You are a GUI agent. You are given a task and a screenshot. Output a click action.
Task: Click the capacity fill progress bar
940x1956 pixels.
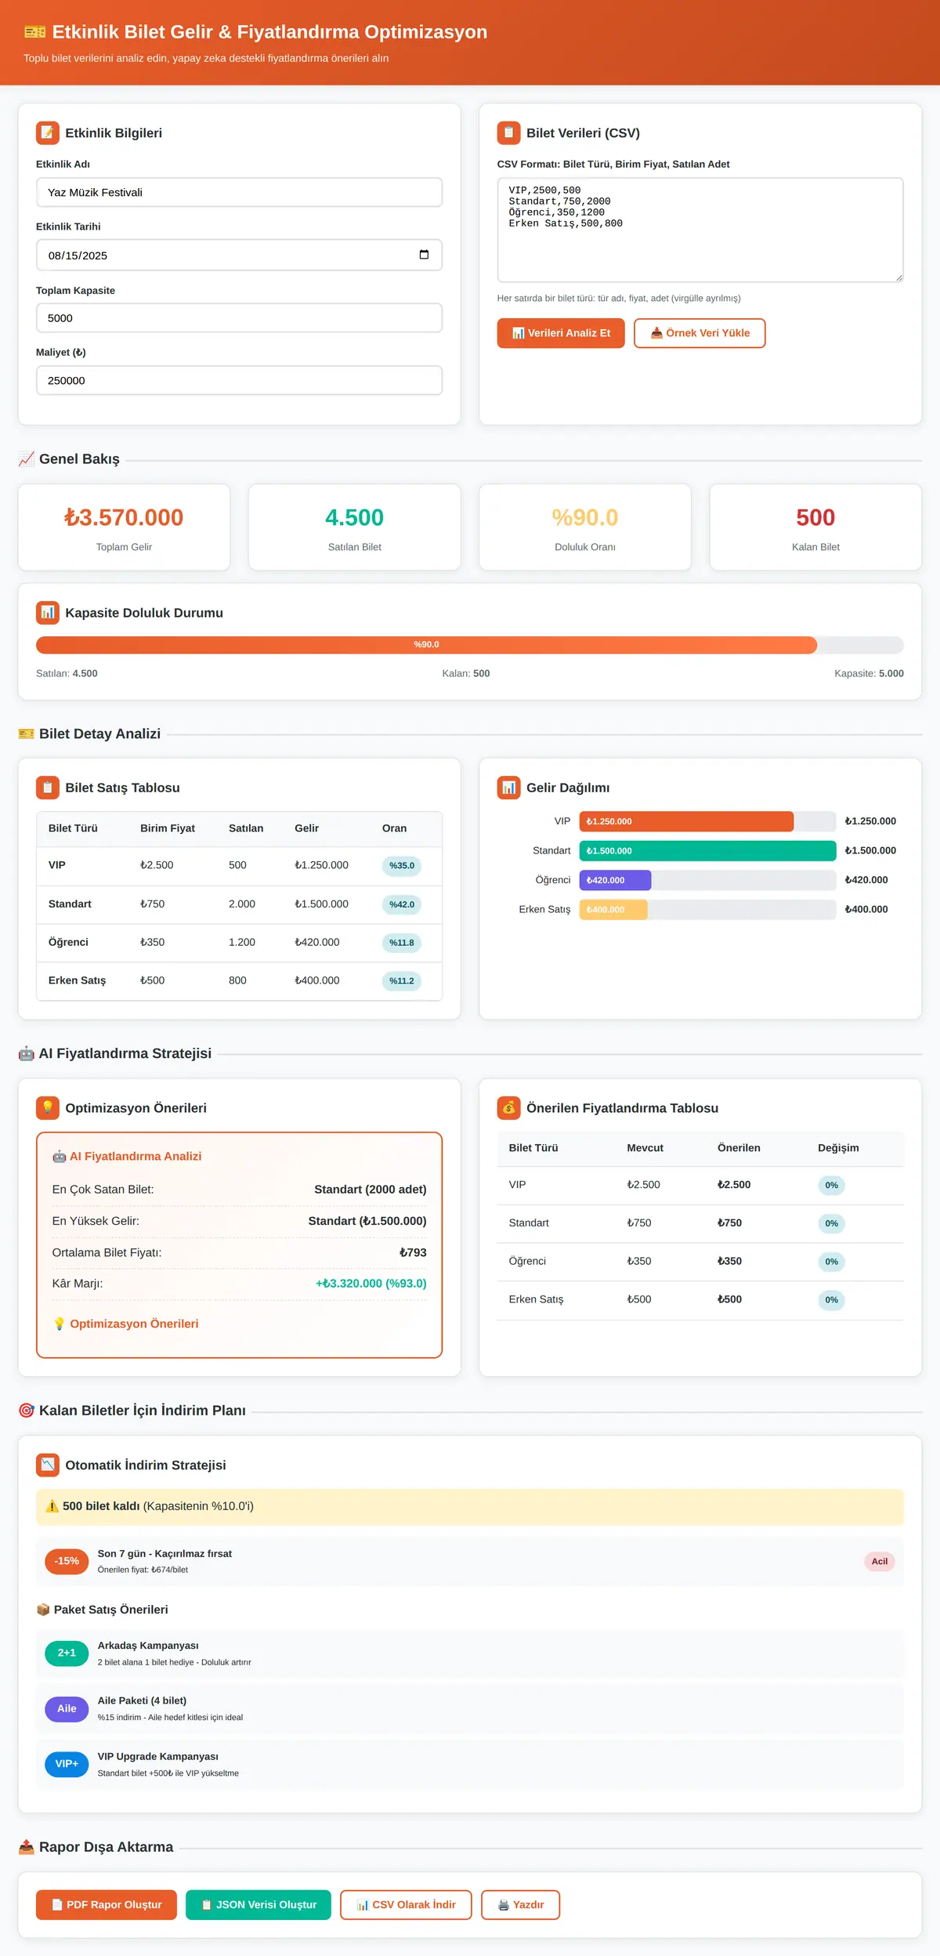[426, 644]
